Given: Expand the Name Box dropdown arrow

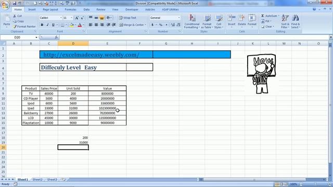Looking at the screenshot, I should pyautogui.click(x=36, y=37).
